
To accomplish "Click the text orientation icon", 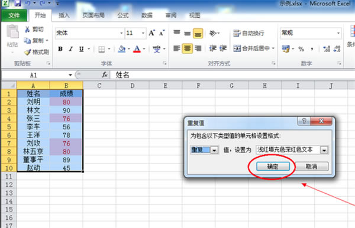I will tap(213, 33).
